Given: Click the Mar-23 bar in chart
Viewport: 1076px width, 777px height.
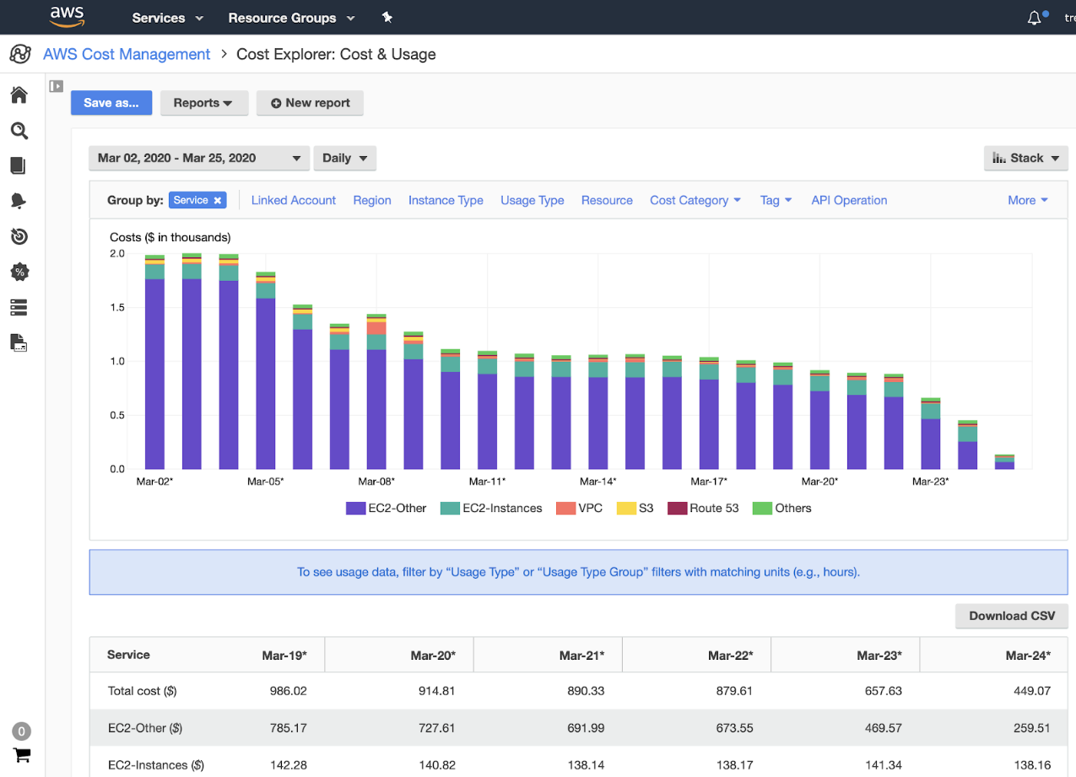Looking at the screenshot, I should [931, 434].
